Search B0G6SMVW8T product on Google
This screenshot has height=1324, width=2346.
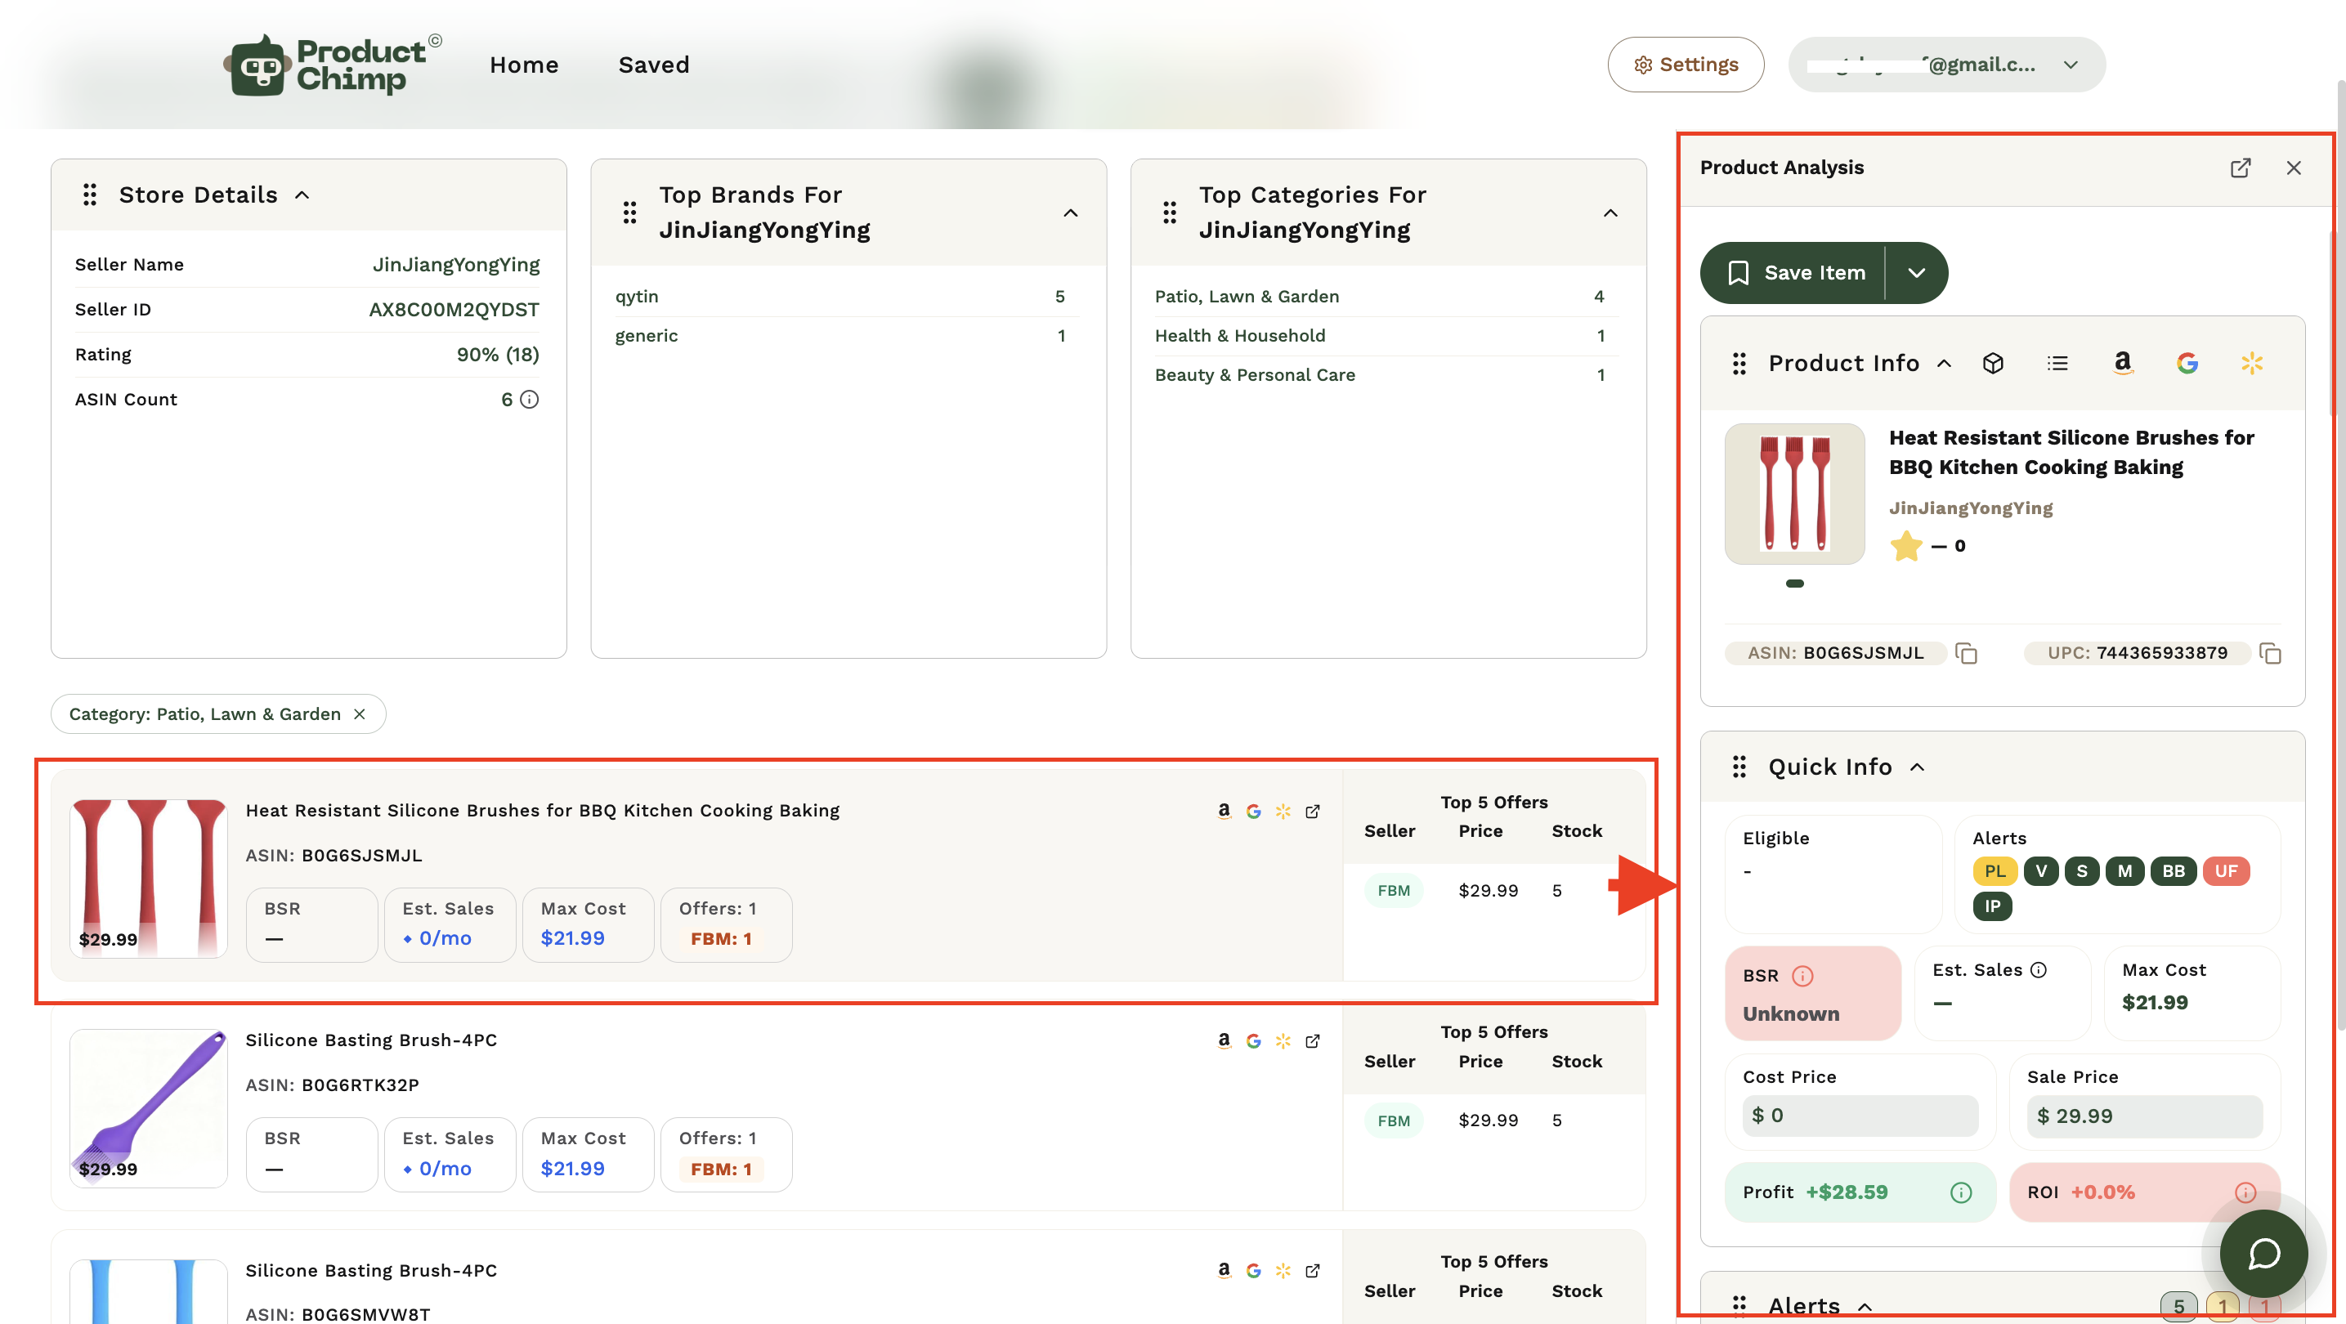[1253, 1270]
